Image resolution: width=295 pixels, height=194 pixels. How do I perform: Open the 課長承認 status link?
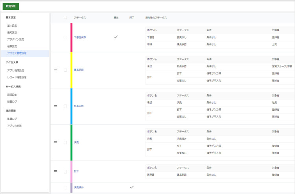tap(79, 70)
